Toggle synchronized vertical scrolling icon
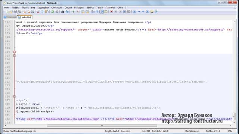The height and width of the screenshot is (134, 239). click(83, 12)
